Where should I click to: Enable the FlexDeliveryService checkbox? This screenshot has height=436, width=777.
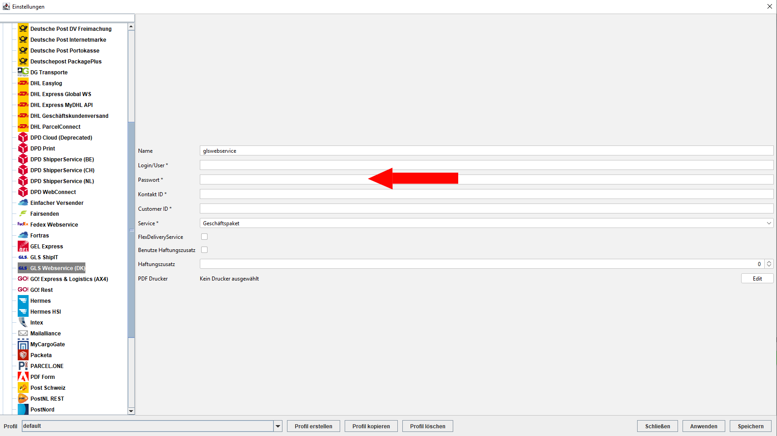204,237
